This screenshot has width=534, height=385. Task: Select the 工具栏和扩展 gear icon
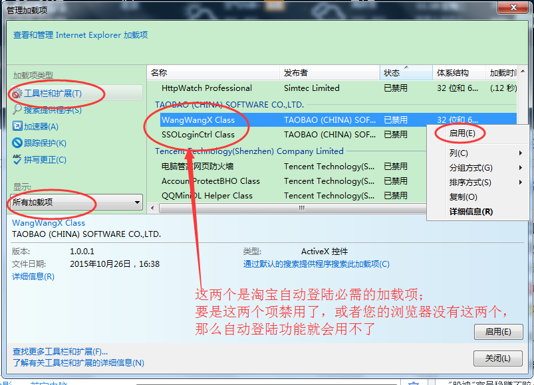(x=18, y=94)
